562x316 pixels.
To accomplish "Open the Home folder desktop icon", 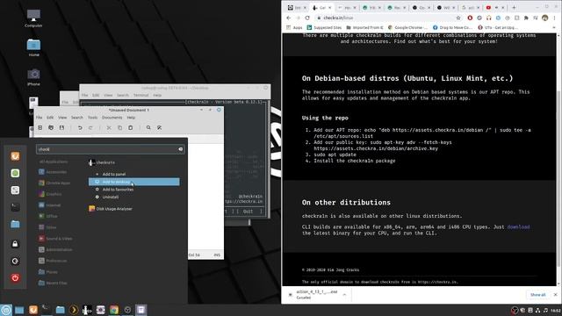I will coord(33,47).
